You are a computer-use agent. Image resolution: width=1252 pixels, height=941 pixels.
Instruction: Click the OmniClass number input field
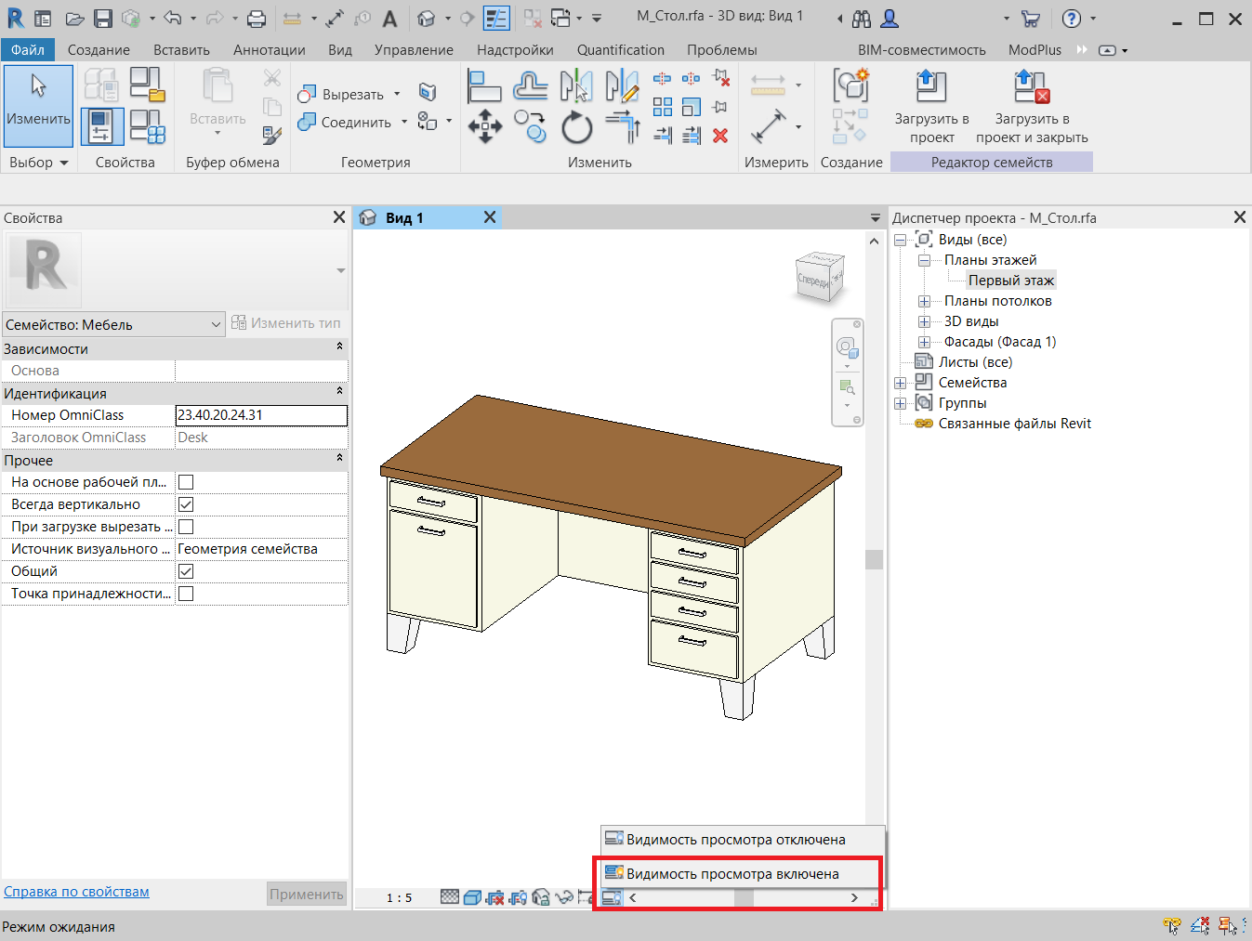click(x=261, y=415)
